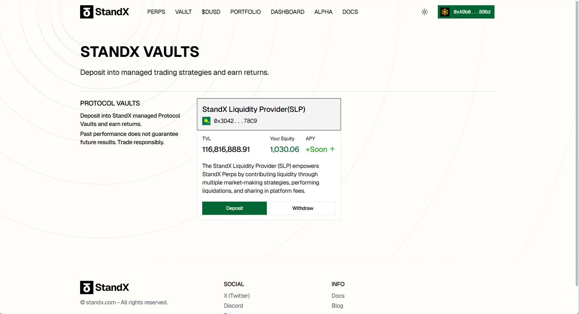Open the X (Twitter) footer link
579x314 pixels.
[237, 296]
